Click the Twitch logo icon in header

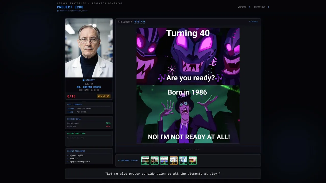tap(58, 11)
